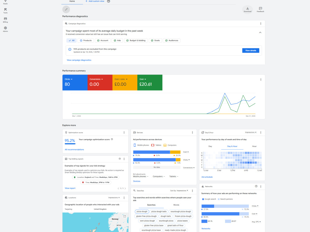Expand the locations map to fullscreen
The height and width of the screenshot is (232, 310).
pyautogui.click(x=125, y=216)
